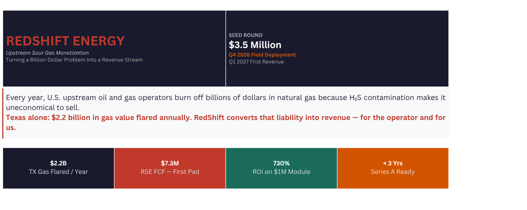Click the $7.3M stat value

(170, 163)
